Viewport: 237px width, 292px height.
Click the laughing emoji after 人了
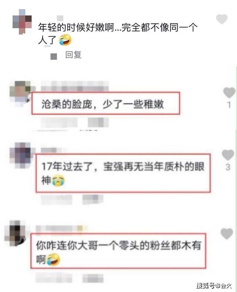click(x=65, y=40)
